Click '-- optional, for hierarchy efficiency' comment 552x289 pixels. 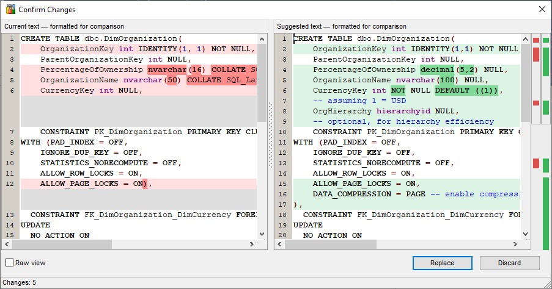(x=403, y=121)
